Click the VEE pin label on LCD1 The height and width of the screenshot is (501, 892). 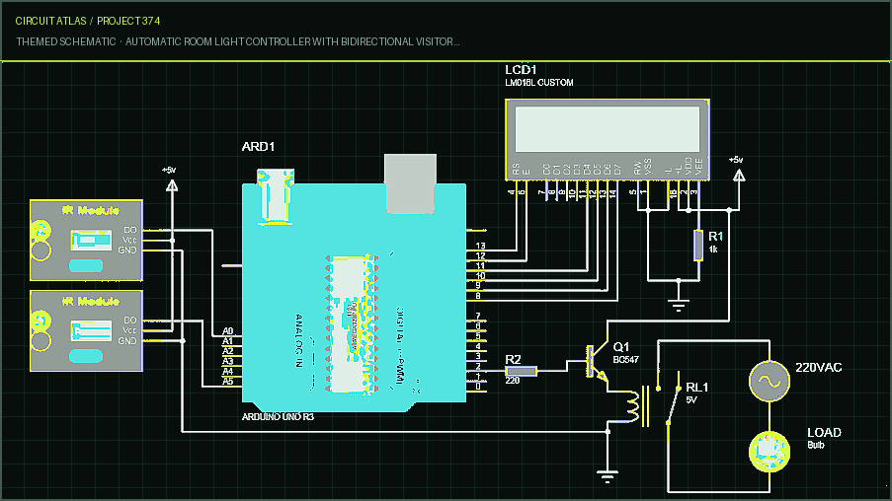(x=698, y=167)
